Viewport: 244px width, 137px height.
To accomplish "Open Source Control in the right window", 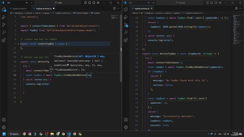I will pos(126,25).
